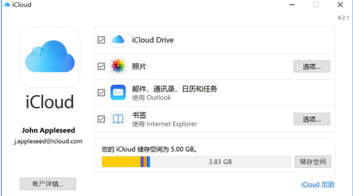The height and width of the screenshot is (196, 353).
Task: Open 帐户详情 button
Action: (48, 184)
